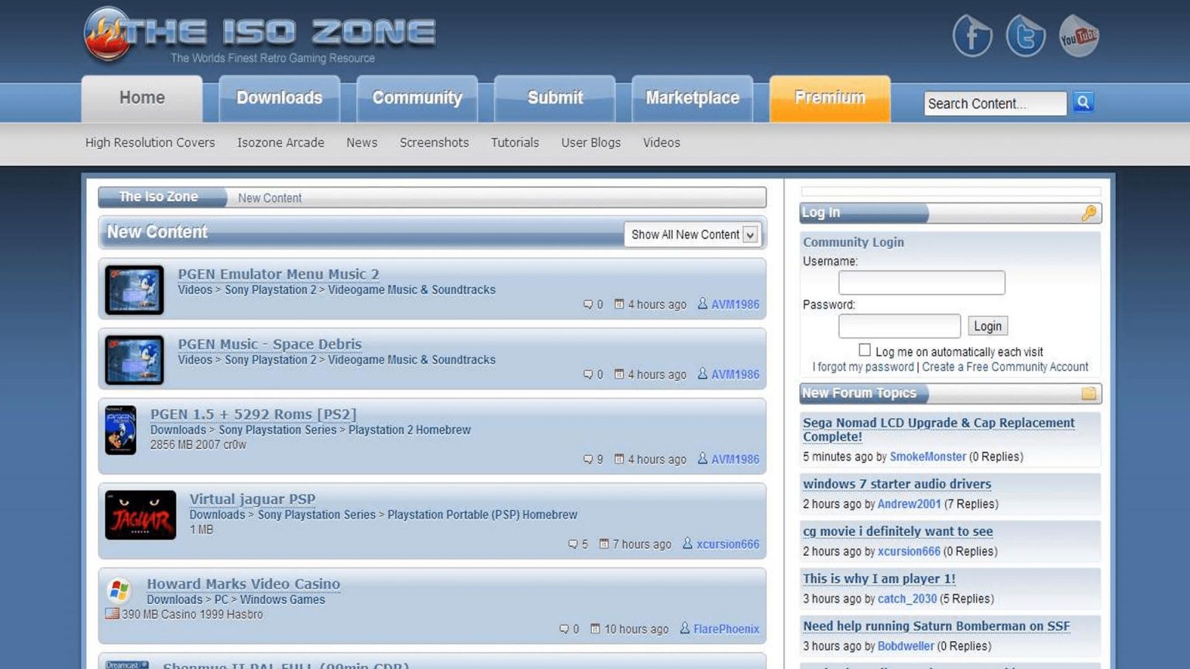Click the comments icon next to PGEN 1.5
The height and width of the screenshot is (669, 1190).
[x=589, y=459]
